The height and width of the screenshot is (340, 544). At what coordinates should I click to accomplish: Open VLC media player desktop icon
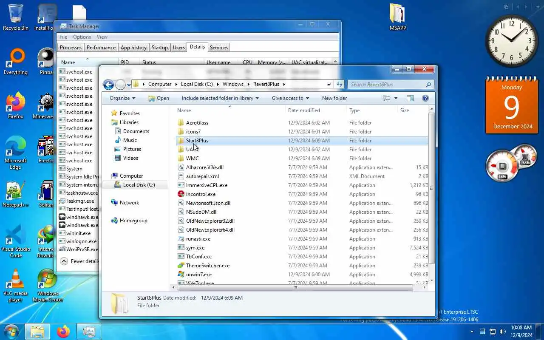(16, 286)
